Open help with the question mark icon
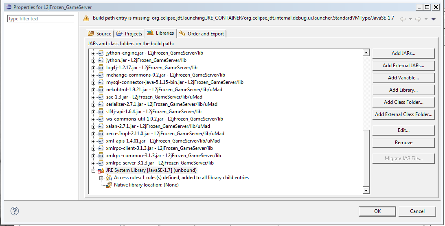The height and width of the screenshot is (226, 445). [15, 211]
